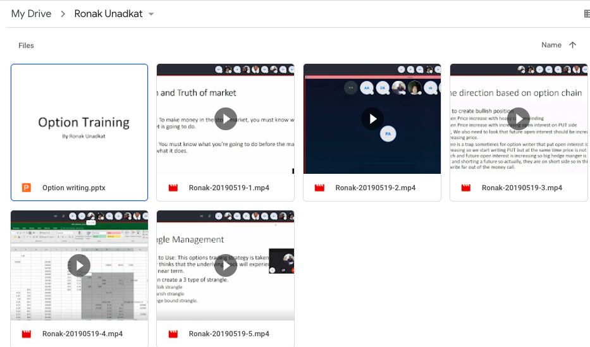This screenshot has width=590, height=347.
Task: Play the Ronak-20190519-2.mp4 video preview
Action: 372,119
